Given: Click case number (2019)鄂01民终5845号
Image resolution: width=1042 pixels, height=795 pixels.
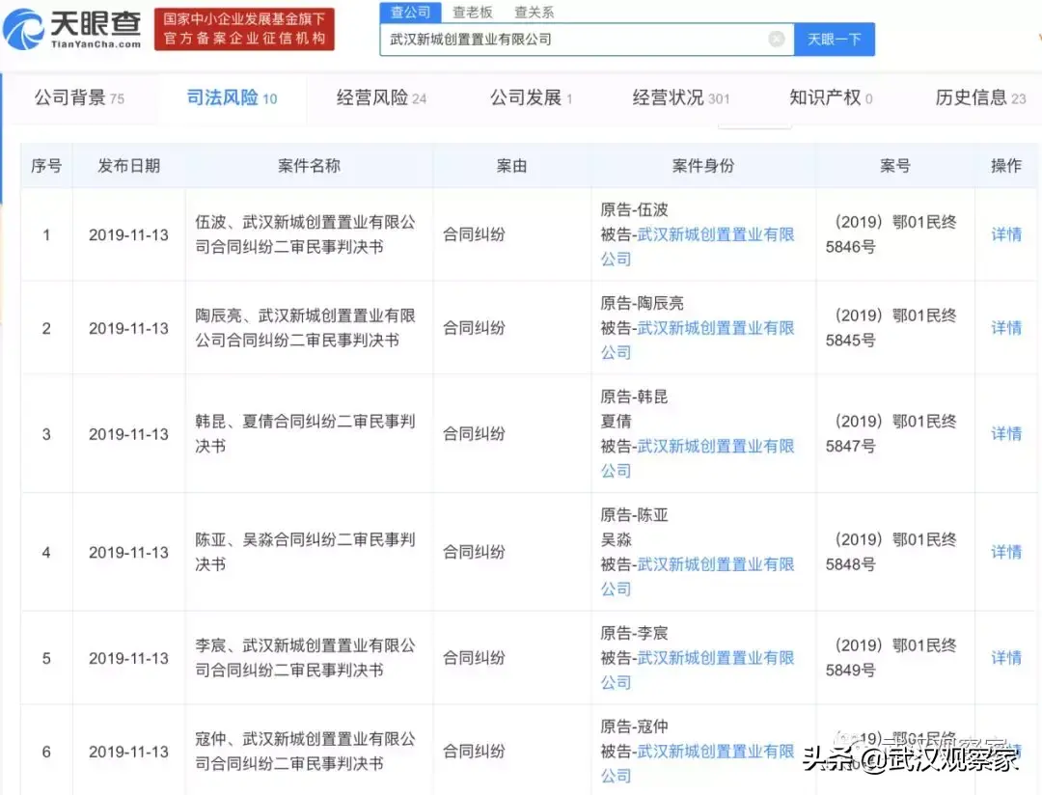Looking at the screenshot, I should pos(891,328).
